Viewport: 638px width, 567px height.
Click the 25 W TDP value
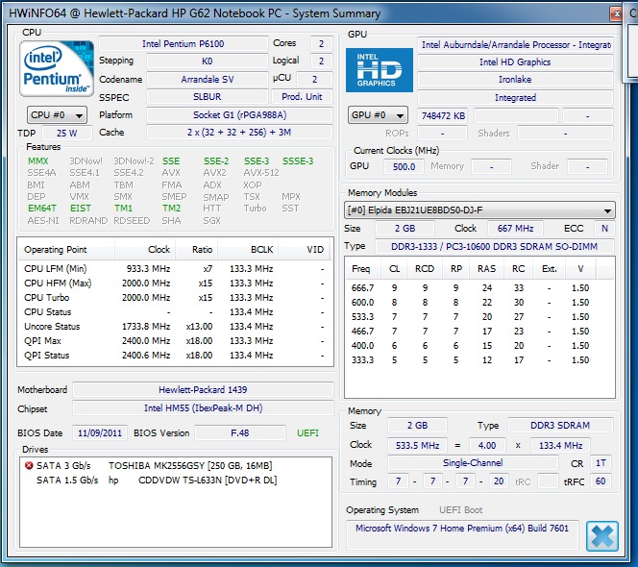pyautogui.click(x=66, y=133)
